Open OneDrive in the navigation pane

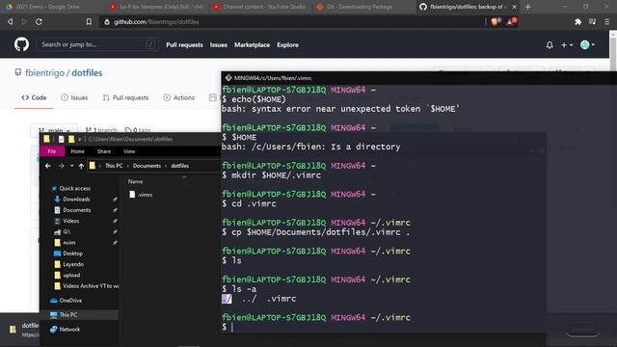(x=67, y=300)
